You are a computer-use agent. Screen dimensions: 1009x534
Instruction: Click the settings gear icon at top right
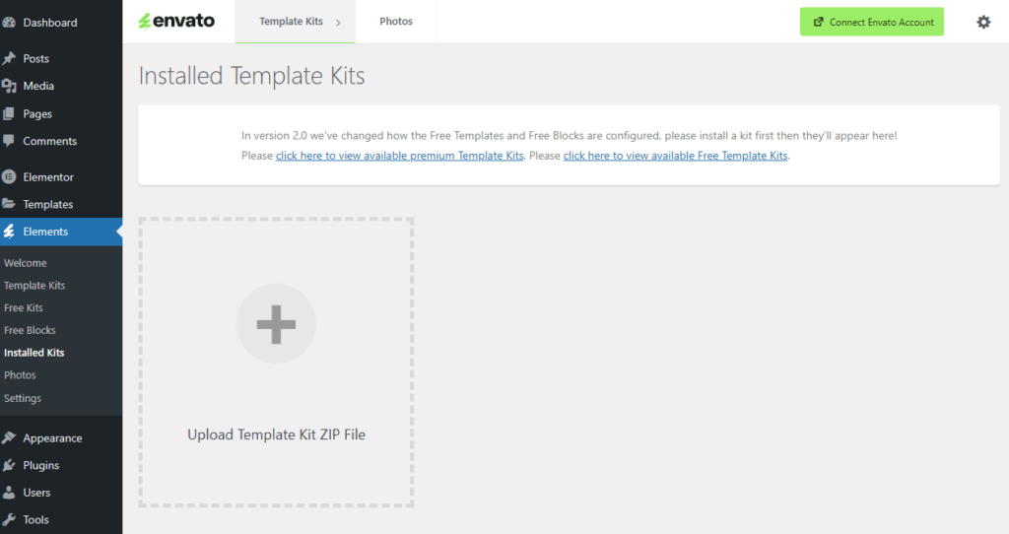[x=982, y=22]
